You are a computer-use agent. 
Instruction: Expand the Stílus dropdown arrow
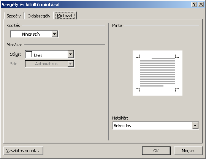coord(70,54)
